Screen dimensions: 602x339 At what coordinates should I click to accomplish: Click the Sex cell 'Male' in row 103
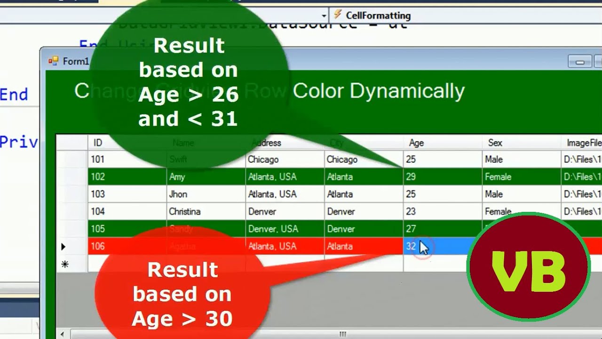tap(522, 194)
